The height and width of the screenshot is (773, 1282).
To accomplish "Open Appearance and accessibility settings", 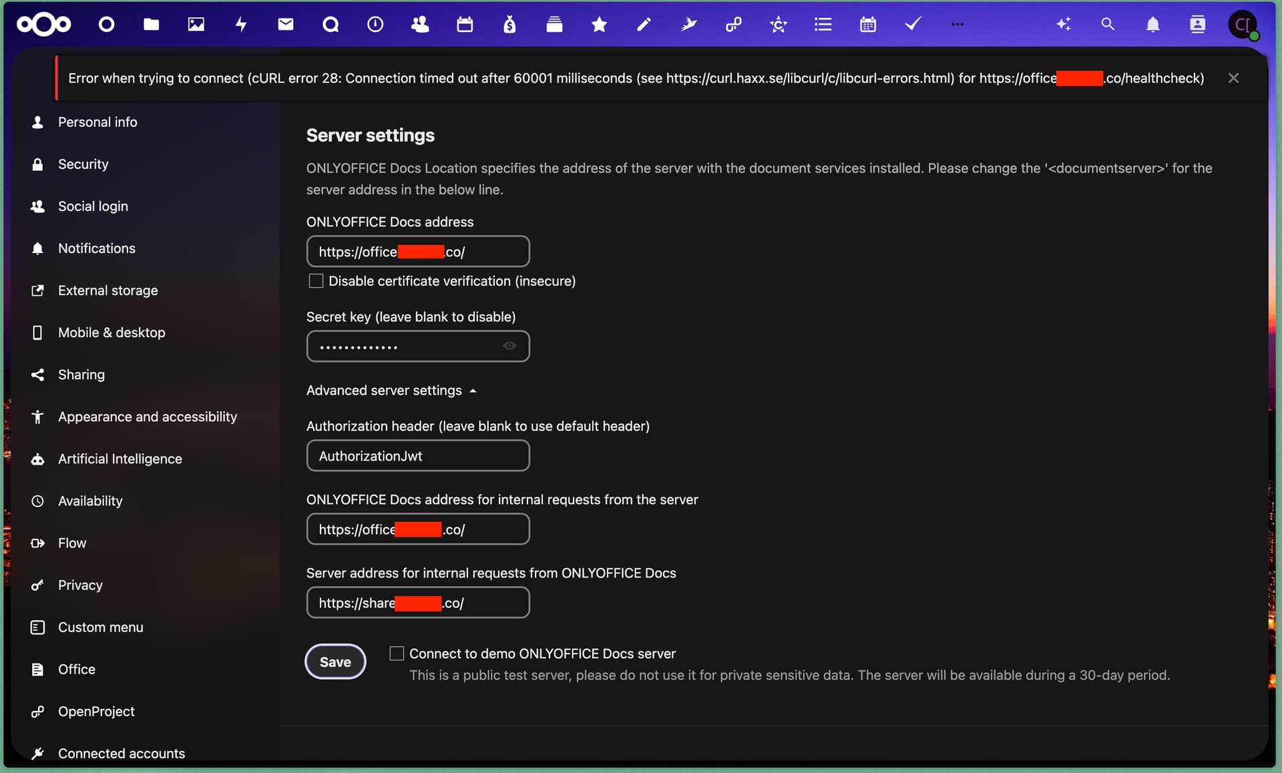I will (148, 417).
